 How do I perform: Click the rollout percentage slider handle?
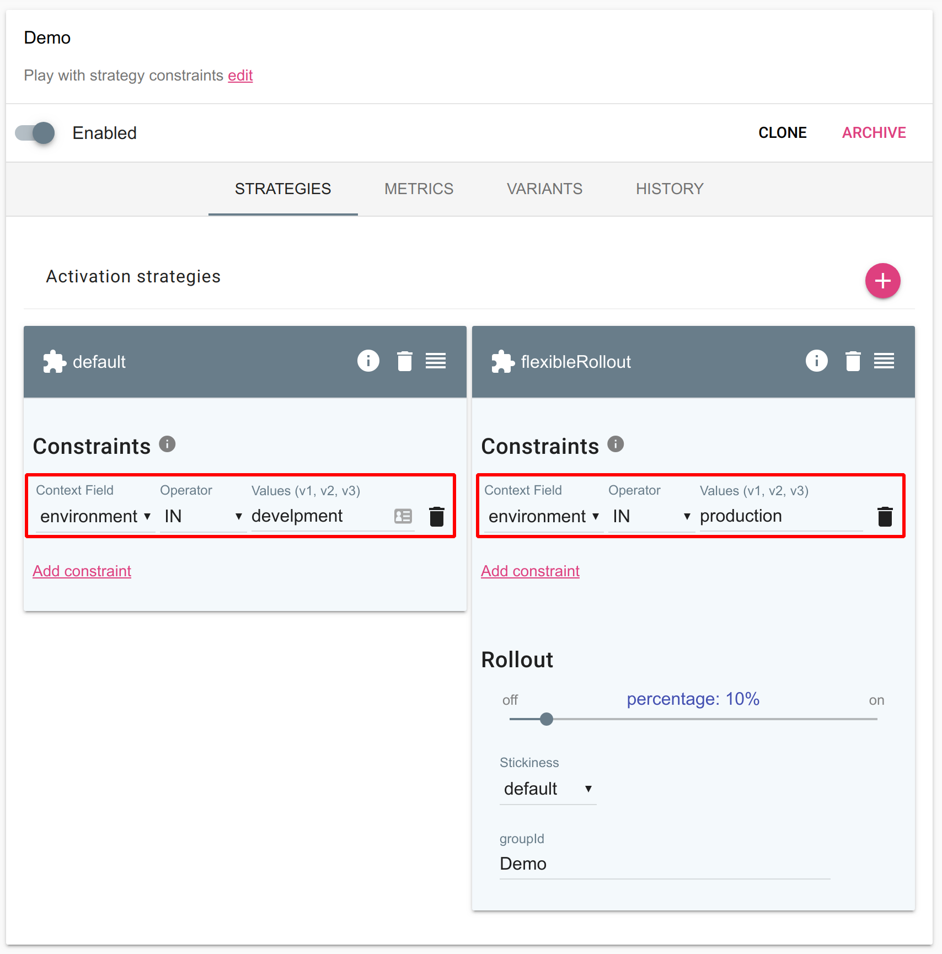[547, 719]
